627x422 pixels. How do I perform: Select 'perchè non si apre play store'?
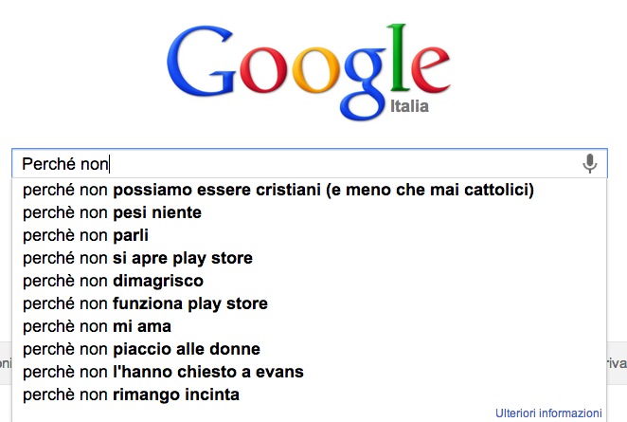click(x=137, y=258)
